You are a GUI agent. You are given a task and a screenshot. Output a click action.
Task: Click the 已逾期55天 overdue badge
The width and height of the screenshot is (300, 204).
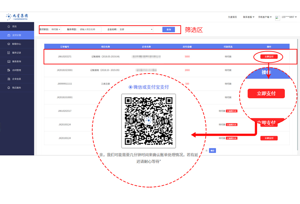coord(232,138)
